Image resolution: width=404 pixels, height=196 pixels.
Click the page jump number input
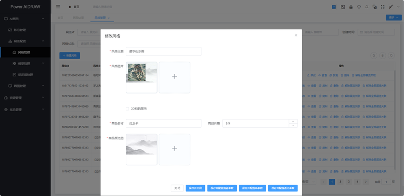click(x=386, y=182)
